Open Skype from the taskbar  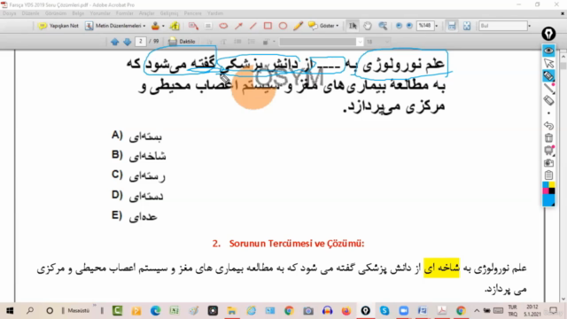[x=384, y=311]
